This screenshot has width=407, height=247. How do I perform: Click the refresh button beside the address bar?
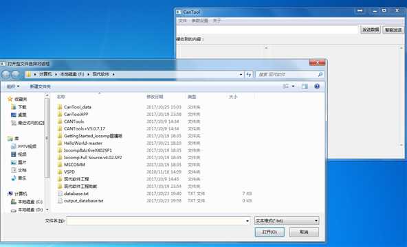point(249,74)
